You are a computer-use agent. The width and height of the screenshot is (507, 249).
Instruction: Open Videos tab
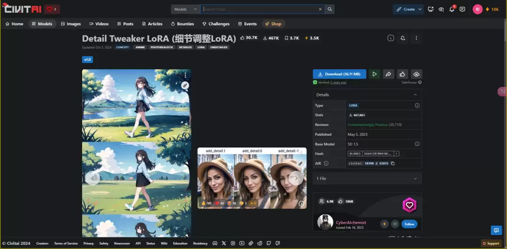pos(99,24)
